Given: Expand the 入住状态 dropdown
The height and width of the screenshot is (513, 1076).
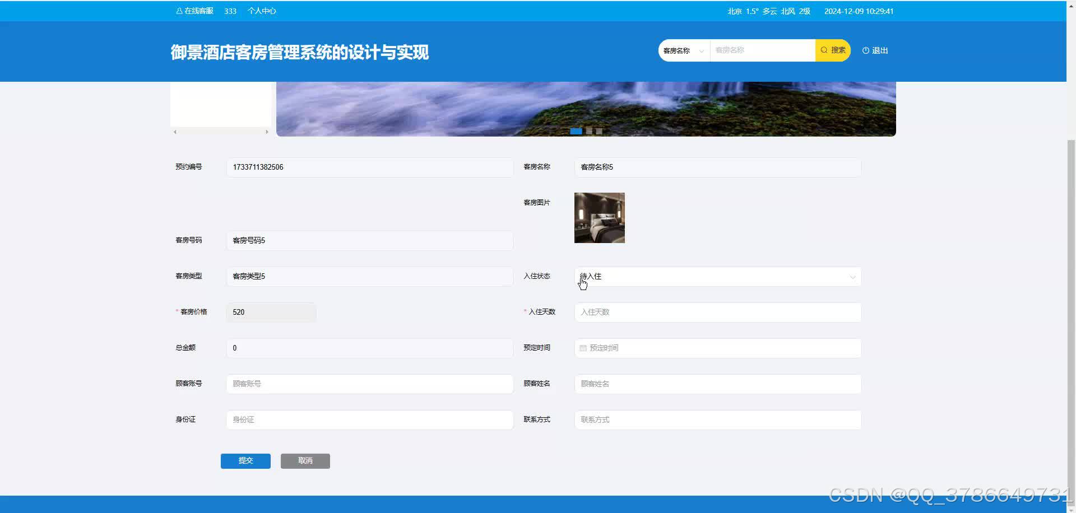Looking at the screenshot, I should [x=717, y=277].
